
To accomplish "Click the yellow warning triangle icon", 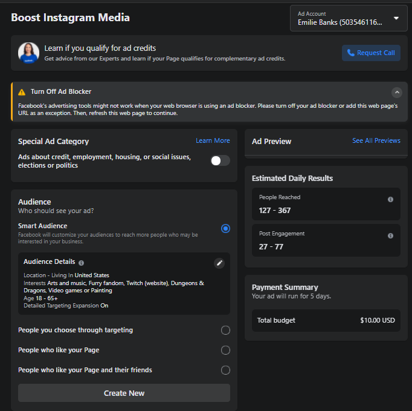I will (x=22, y=92).
